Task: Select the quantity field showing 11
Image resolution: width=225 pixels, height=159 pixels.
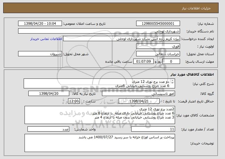Action: (x=153, y=129)
